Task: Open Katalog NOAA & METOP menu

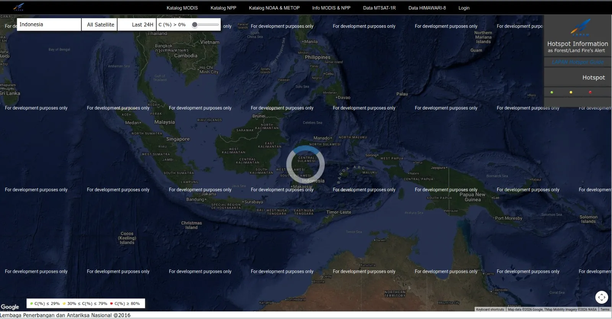Action: 274,8
